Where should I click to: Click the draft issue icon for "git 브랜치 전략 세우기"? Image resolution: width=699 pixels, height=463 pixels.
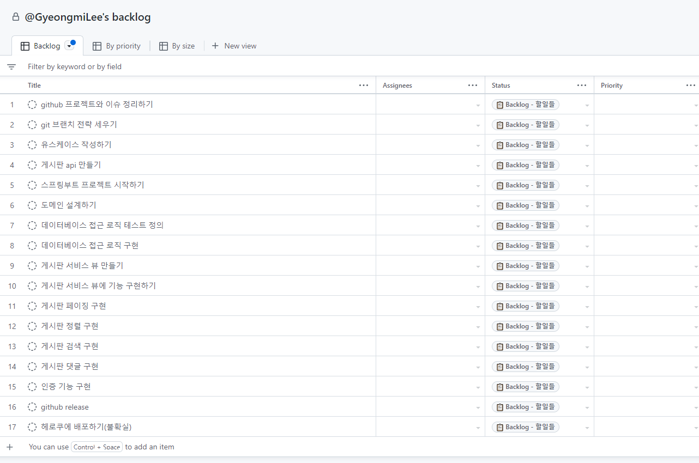tap(32, 125)
